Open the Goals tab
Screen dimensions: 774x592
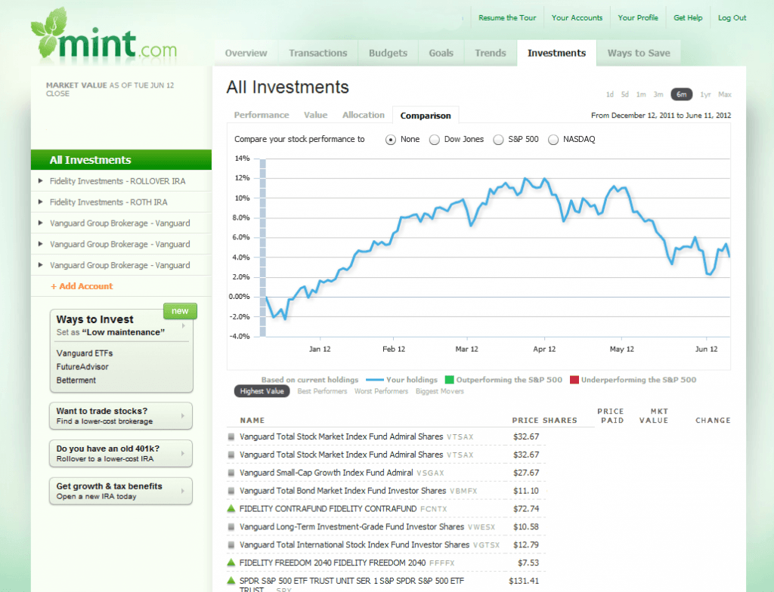coord(441,54)
